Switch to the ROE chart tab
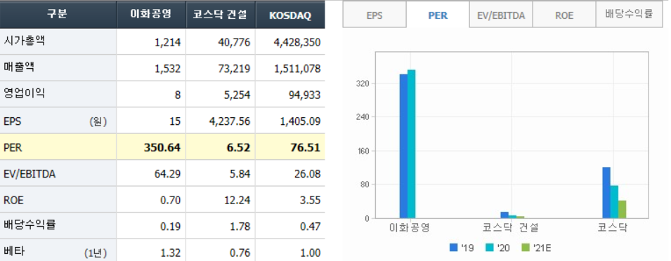Image resolution: width=671 pixels, height=261 pixels. (x=564, y=16)
